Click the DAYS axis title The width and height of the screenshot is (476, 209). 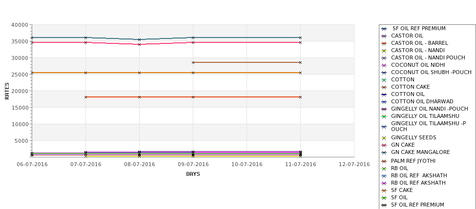click(193, 174)
